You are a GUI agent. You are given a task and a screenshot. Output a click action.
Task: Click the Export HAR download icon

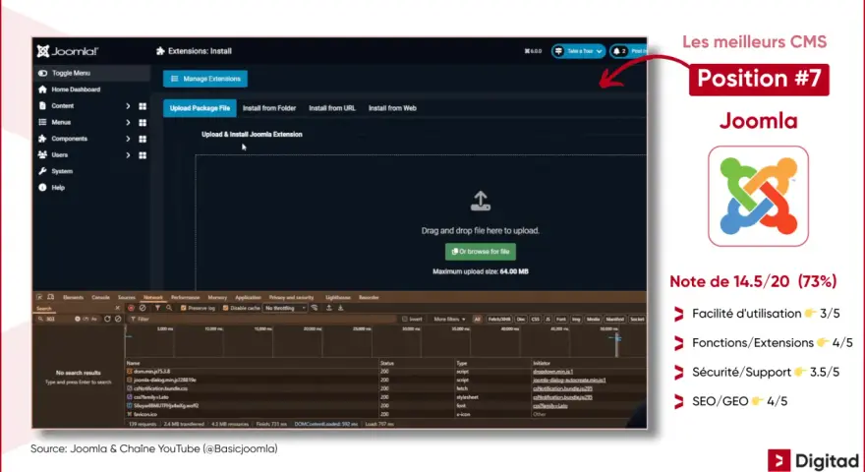point(340,308)
